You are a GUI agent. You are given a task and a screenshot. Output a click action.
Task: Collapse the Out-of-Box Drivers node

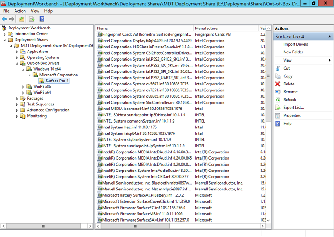click(17, 63)
